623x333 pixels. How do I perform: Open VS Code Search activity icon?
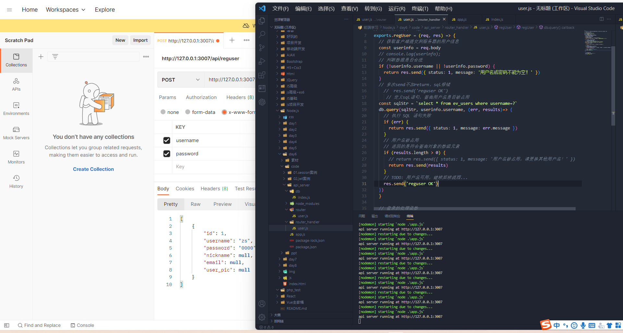pyautogui.click(x=262, y=34)
